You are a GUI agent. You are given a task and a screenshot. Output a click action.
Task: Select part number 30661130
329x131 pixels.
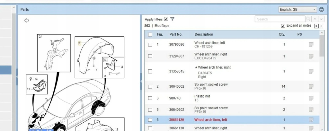[x=177, y=128]
